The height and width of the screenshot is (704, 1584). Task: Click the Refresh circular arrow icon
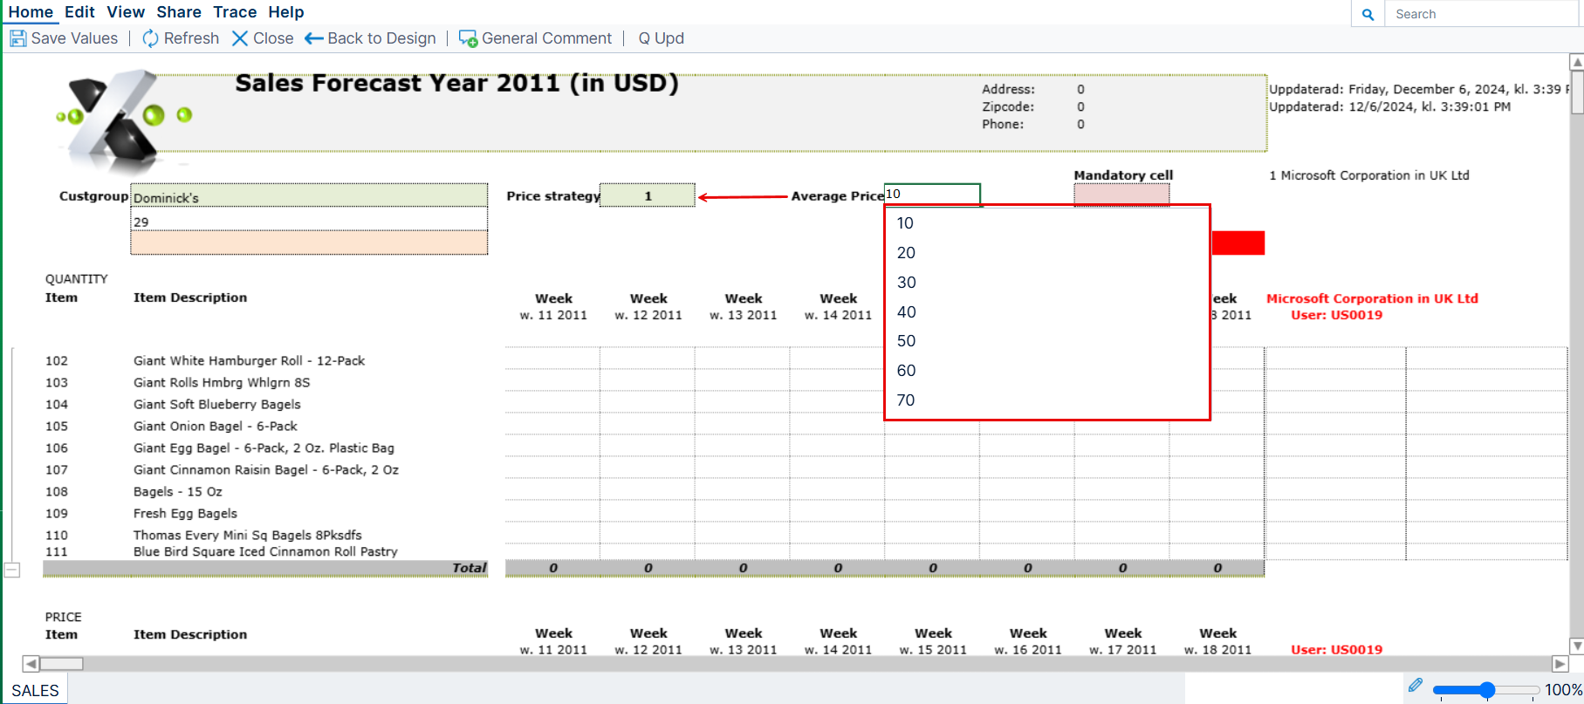tap(150, 38)
